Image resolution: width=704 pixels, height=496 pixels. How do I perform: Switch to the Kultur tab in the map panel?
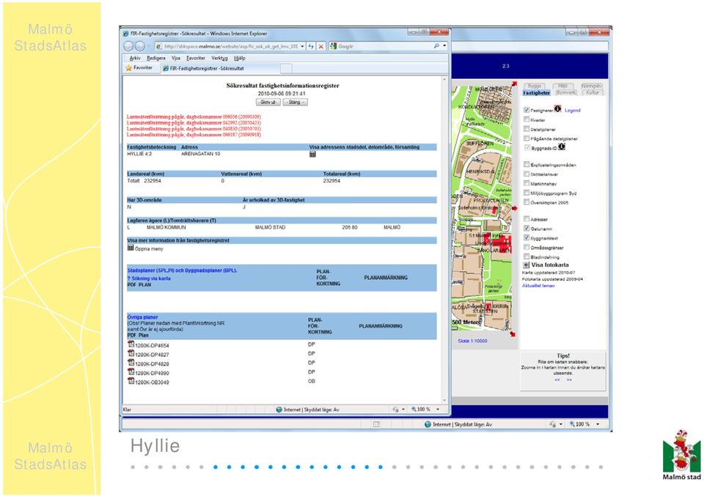click(x=593, y=92)
